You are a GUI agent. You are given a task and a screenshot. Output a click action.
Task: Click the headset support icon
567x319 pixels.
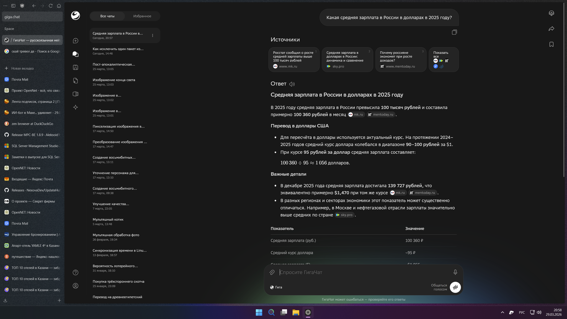[551, 13]
